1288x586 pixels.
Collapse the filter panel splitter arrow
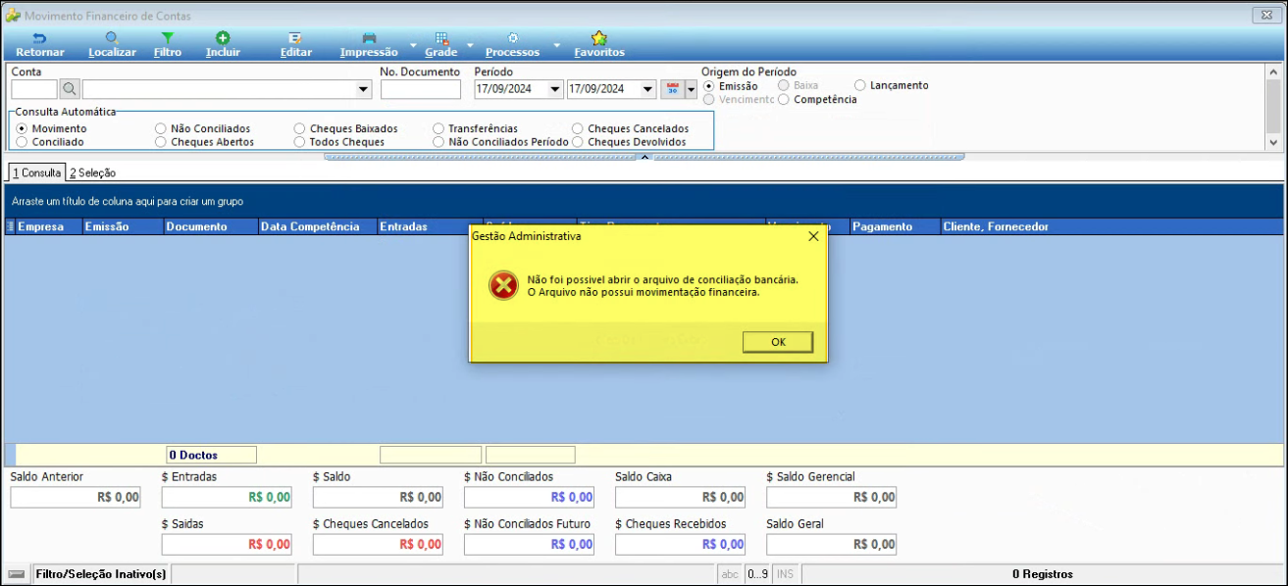644,156
